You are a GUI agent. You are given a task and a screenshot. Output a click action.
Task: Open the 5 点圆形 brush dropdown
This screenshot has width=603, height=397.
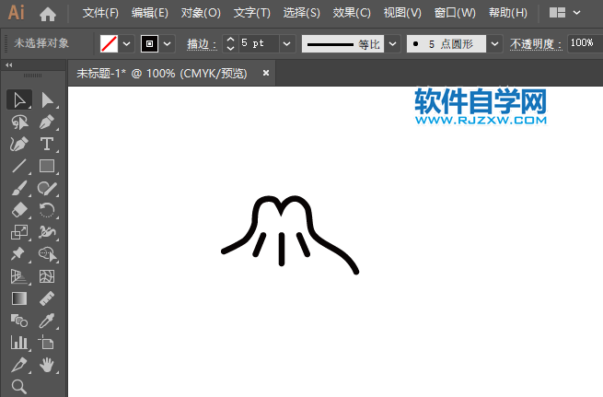click(x=494, y=43)
